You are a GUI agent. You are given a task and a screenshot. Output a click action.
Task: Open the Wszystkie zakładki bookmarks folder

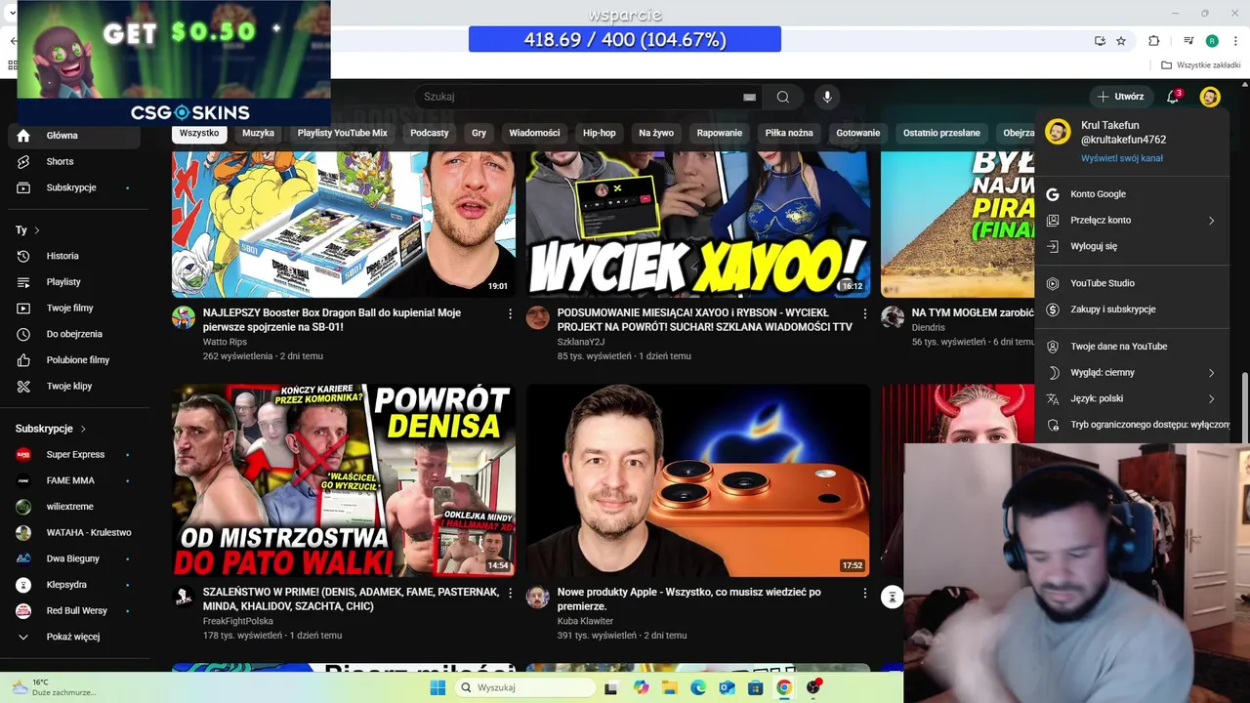1201,65
